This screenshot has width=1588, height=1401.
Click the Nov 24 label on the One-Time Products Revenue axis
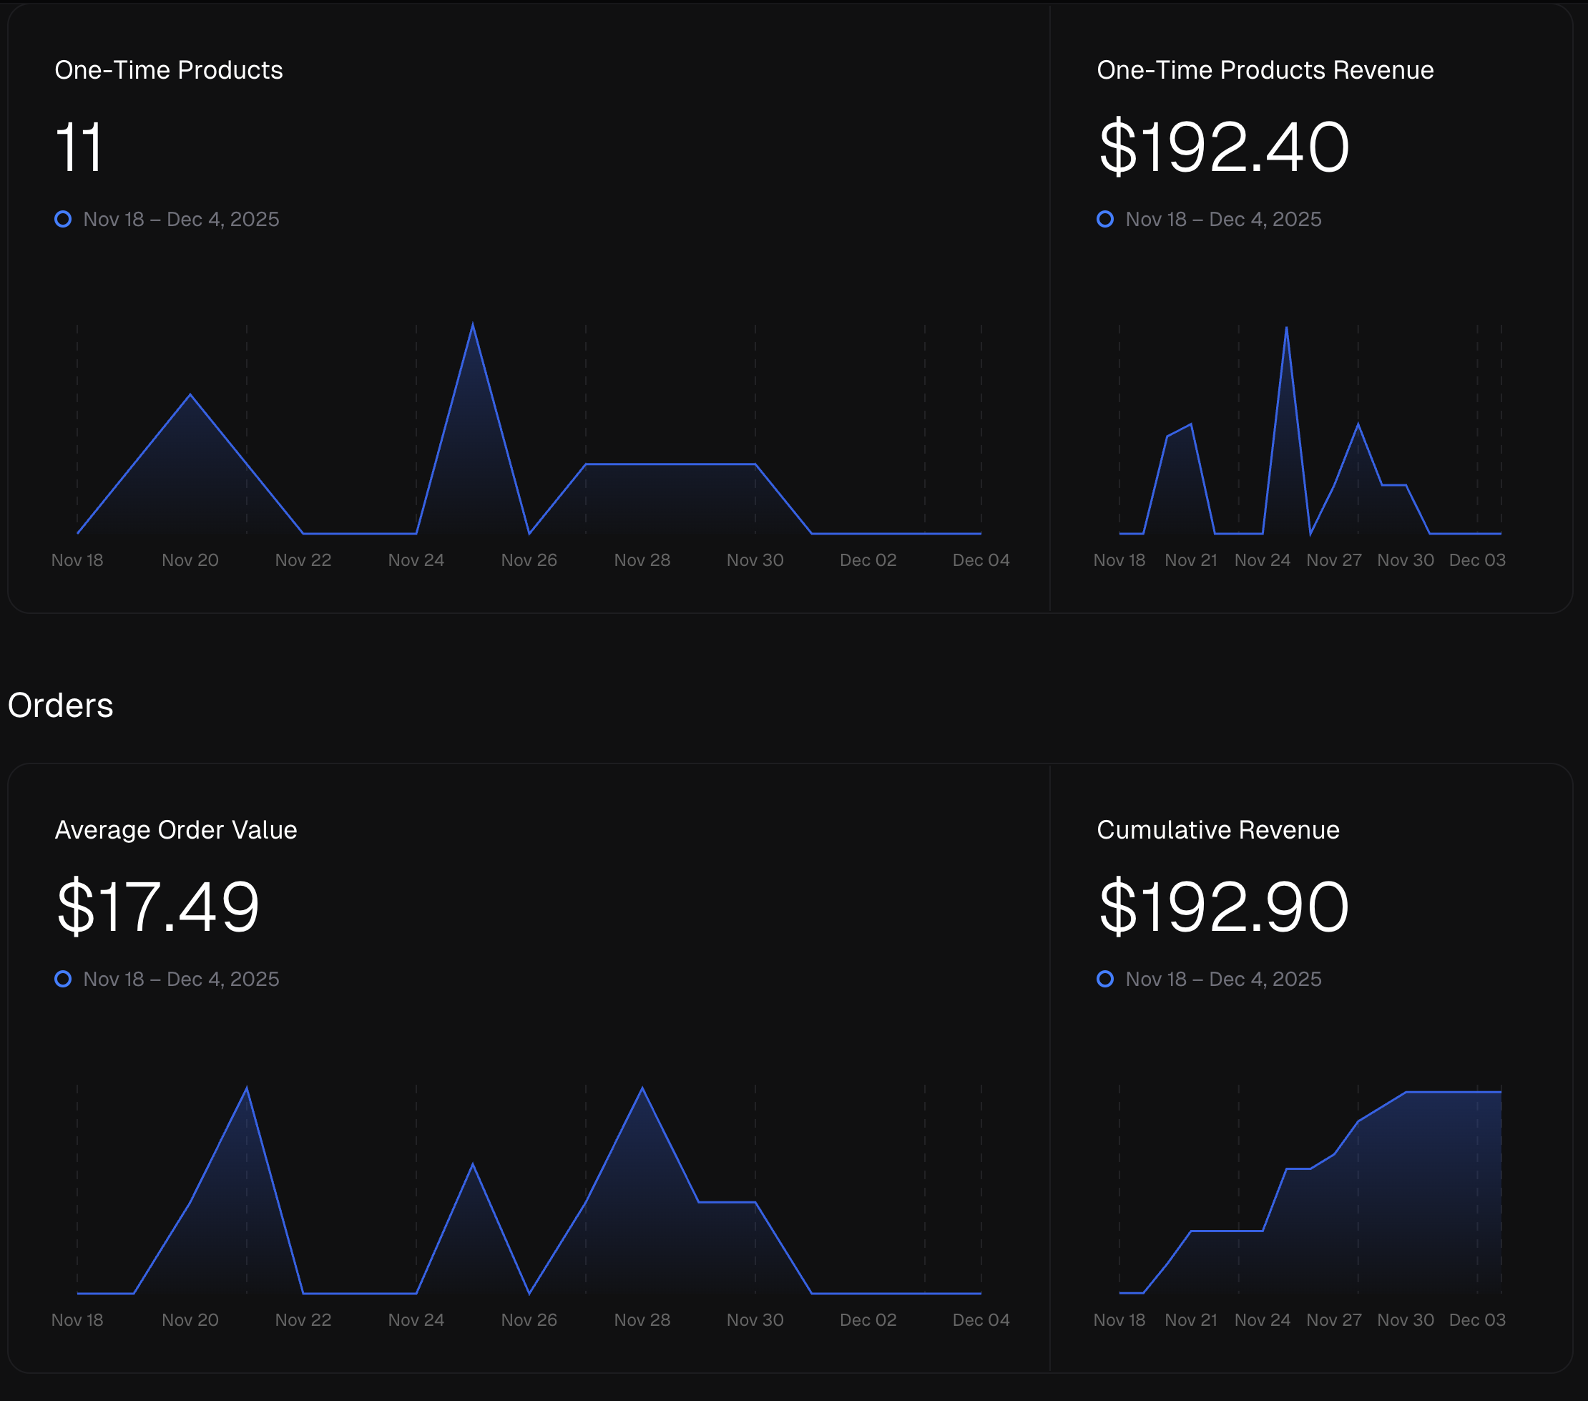coord(1262,560)
